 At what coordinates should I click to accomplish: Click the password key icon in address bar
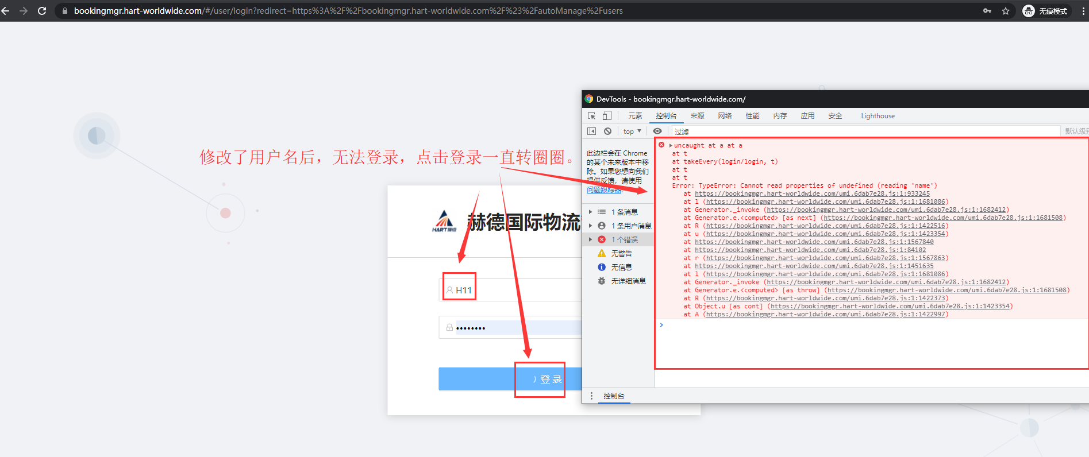pos(987,11)
